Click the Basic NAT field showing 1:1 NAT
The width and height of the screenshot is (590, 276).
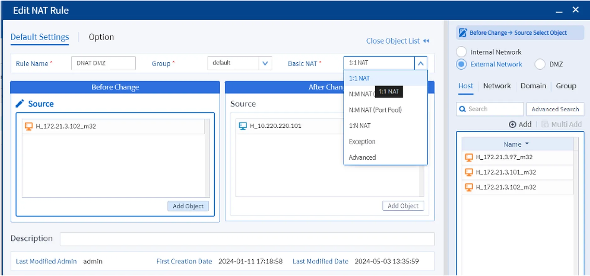379,63
